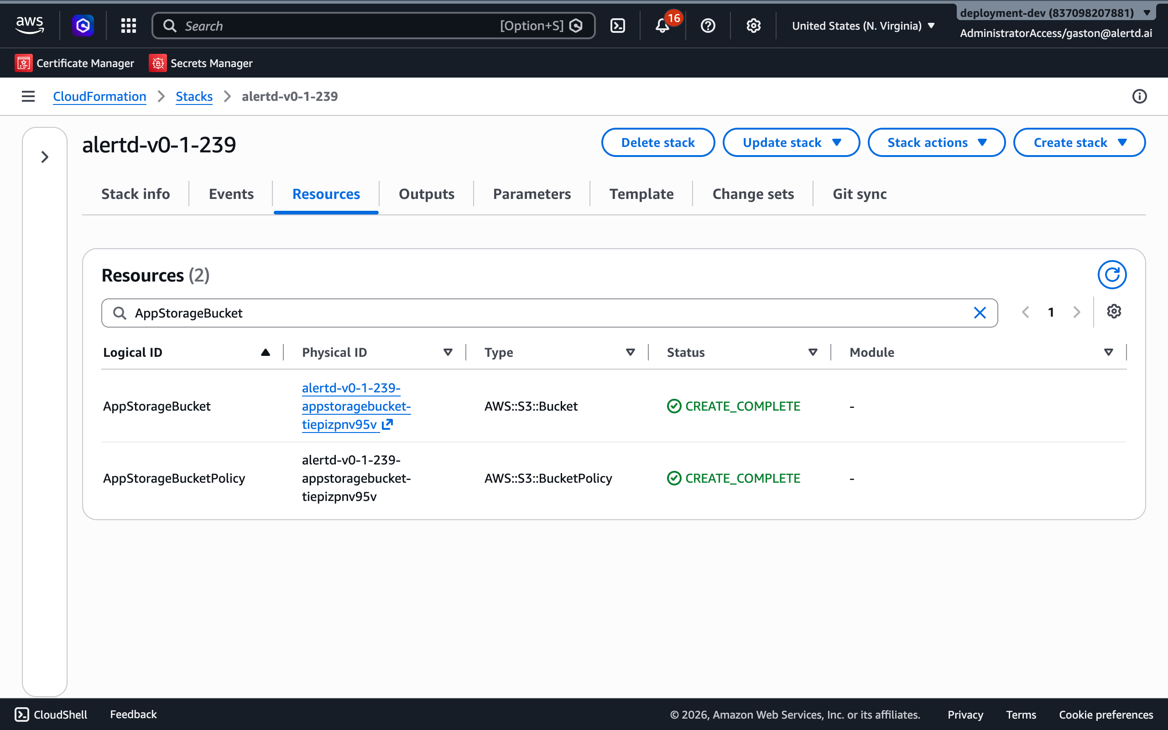Expand the left stacks side panel
1168x730 pixels.
click(x=45, y=157)
